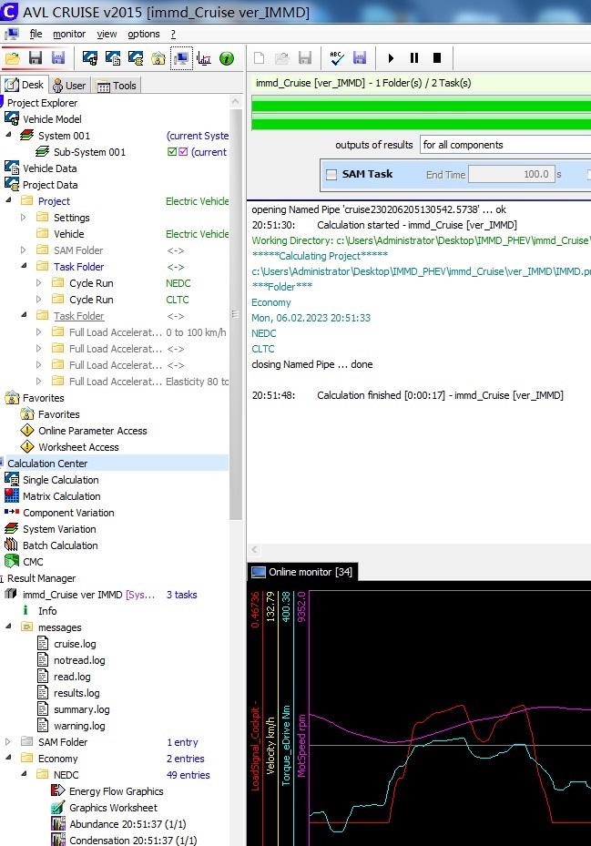Click the green calculation progress bar
Image resolution: width=591 pixels, height=846 pixels.
(421, 113)
